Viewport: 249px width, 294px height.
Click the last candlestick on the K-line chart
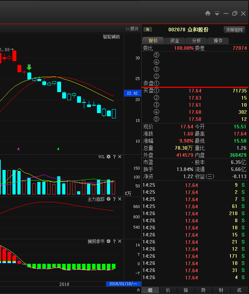(114, 114)
